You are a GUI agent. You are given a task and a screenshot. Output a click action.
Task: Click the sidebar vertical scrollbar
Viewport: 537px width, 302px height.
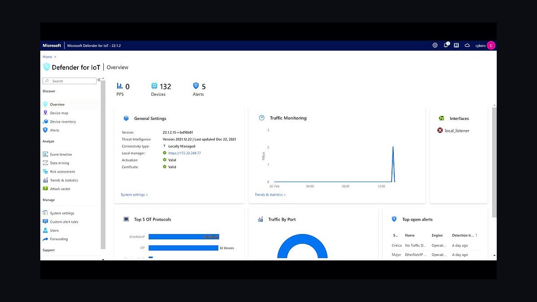click(x=103, y=166)
